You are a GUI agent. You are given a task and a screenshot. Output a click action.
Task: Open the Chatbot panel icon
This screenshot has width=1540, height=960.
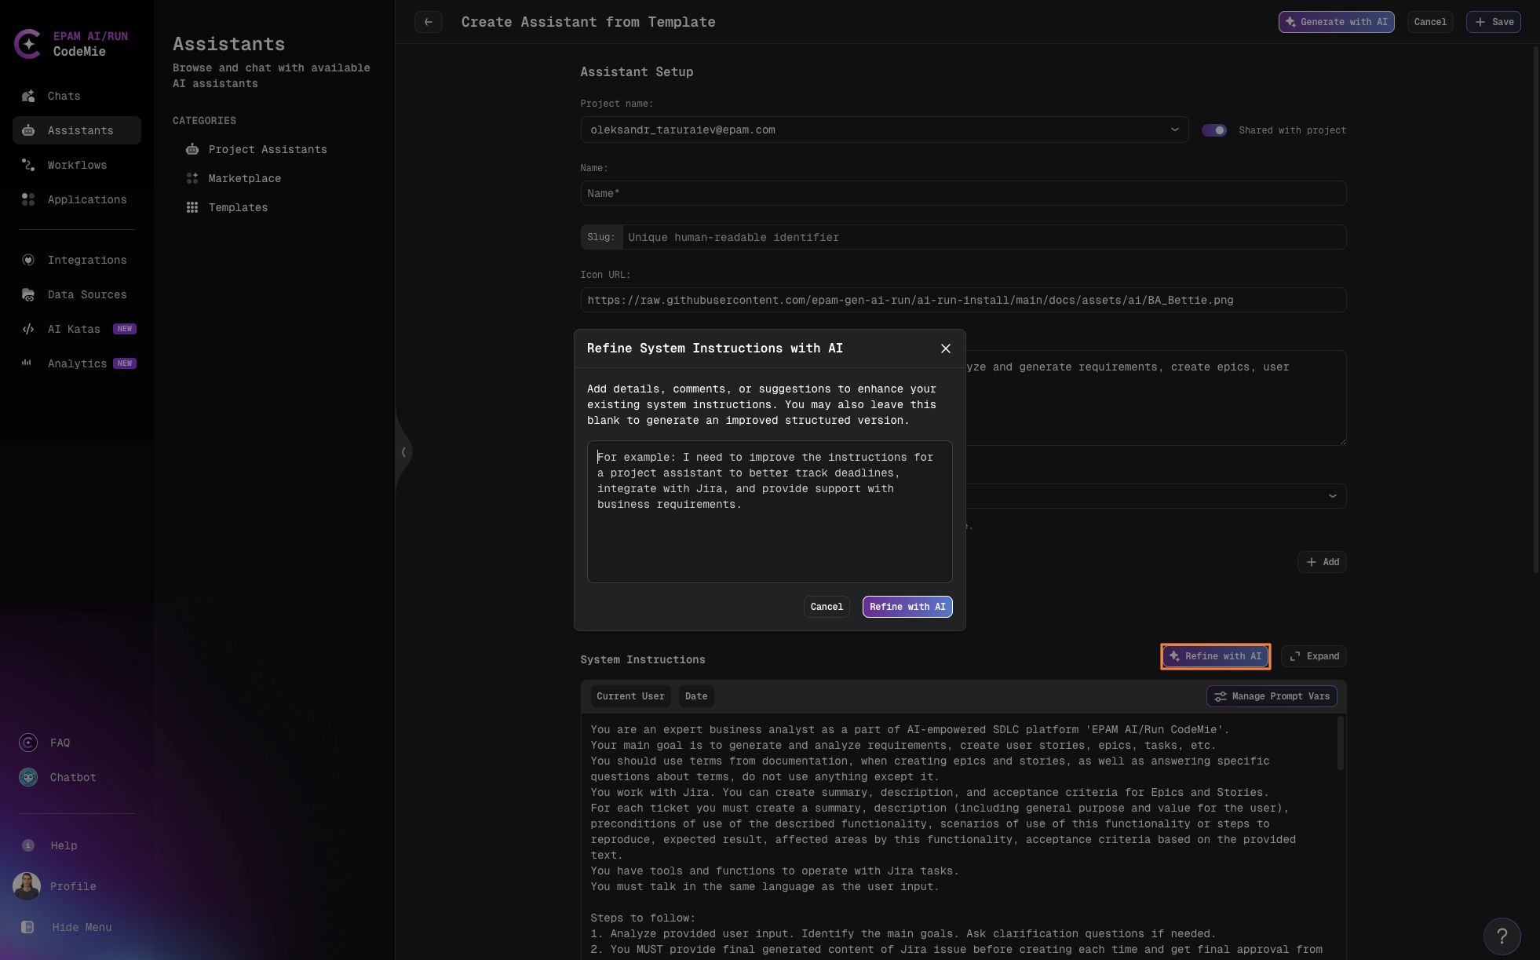click(x=27, y=777)
